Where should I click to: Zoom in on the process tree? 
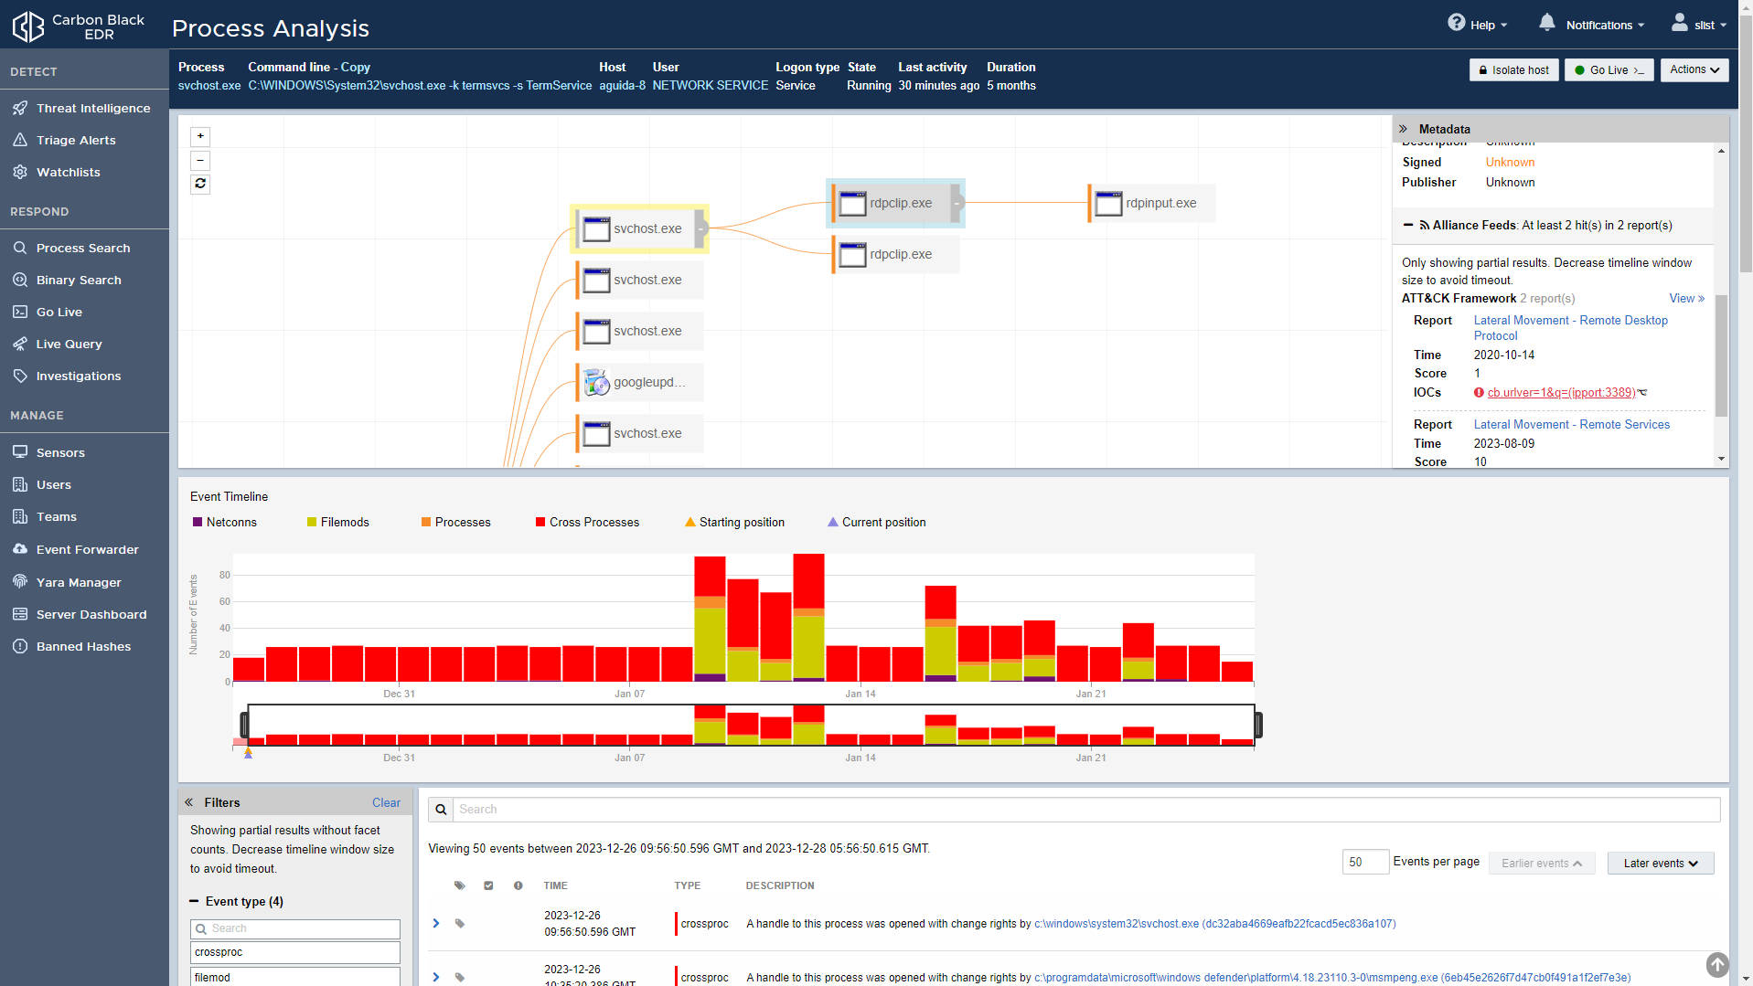coord(200,136)
